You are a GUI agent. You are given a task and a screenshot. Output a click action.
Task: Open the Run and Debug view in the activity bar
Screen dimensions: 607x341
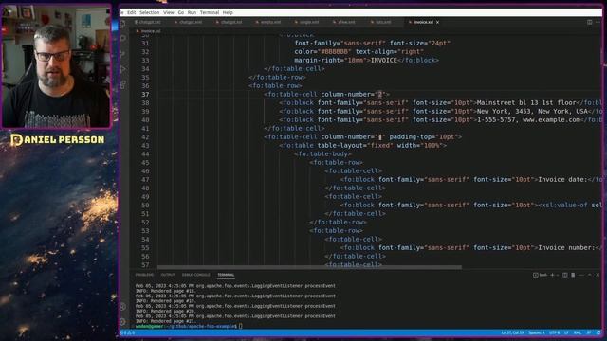coord(123,69)
